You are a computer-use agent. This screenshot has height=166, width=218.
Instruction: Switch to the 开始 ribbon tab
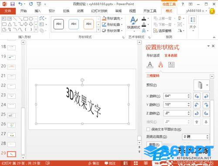point(24,11)
